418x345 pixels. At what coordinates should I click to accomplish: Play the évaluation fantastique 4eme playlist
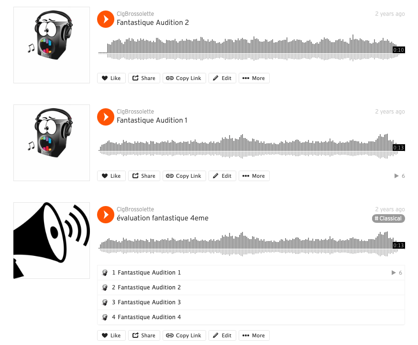(x=106, y=215)
